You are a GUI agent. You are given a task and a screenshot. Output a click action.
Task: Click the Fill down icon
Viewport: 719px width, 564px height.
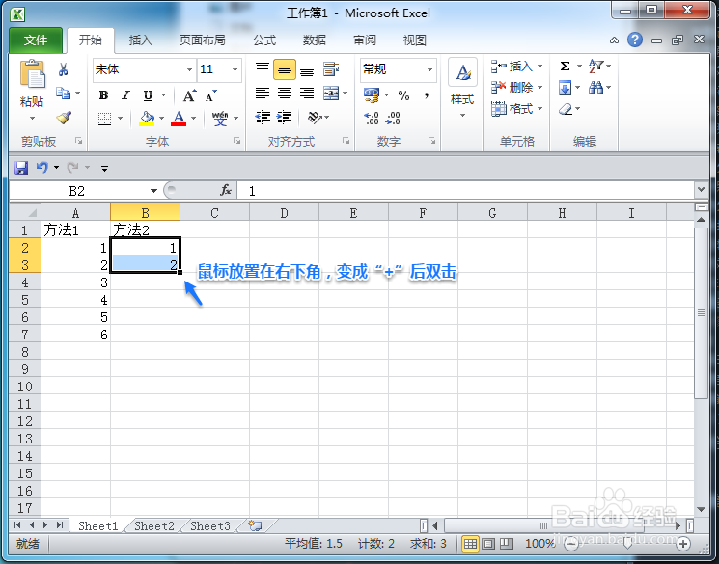pyautogui.click(x=565, y=88)
